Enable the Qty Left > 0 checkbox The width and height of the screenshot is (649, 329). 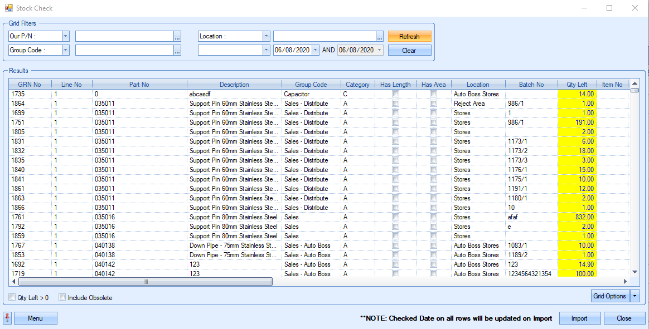click(x=12, y=297)
